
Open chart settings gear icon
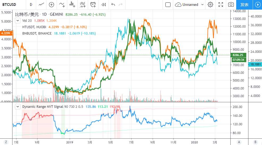[210, 5]
